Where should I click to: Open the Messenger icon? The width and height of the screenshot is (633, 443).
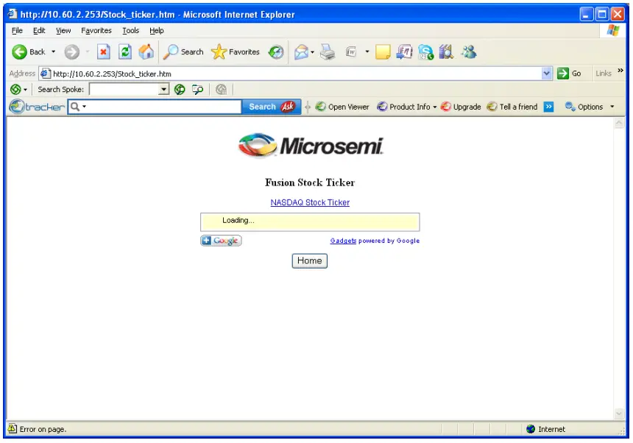pyautogui.click(x=469, y=52)
